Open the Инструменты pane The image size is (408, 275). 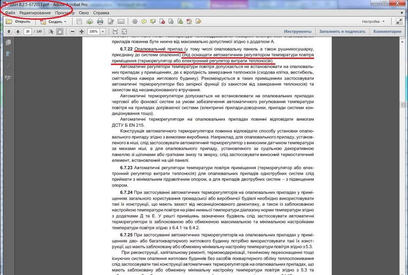297,31
